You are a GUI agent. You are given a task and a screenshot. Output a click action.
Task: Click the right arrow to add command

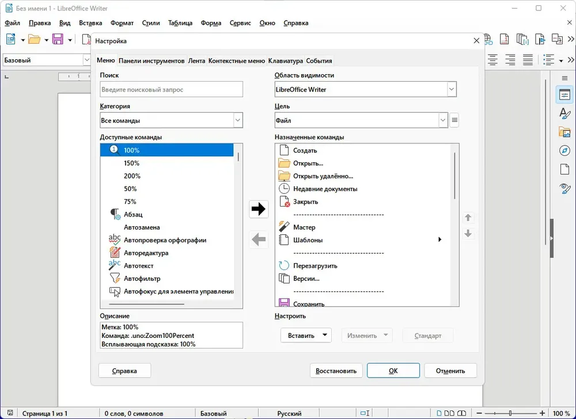click(x=259, y=209)
